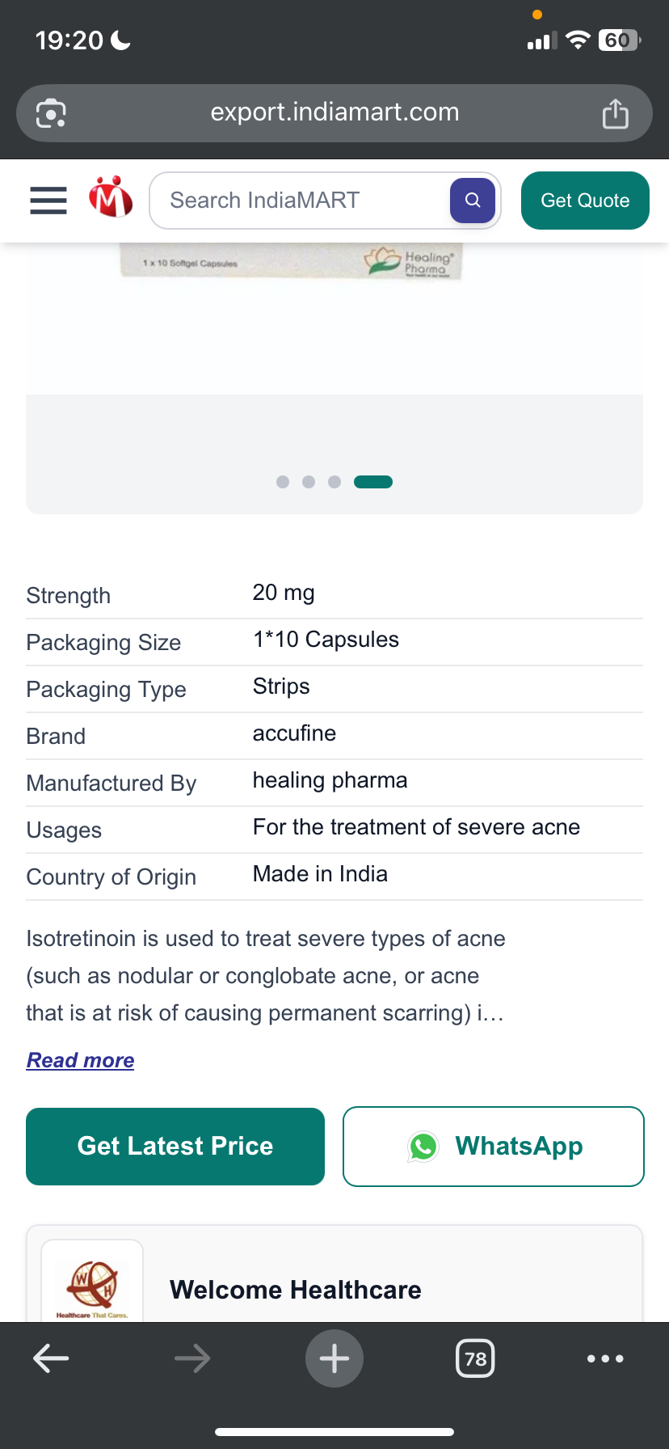
Task: Tap the forward navigation arrow
Action: pos(192,1358)
